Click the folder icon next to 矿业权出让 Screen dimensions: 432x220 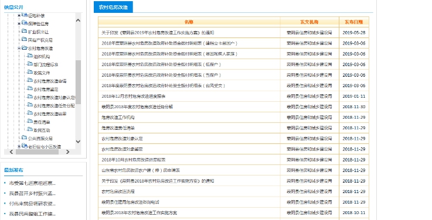pos(24,31)
